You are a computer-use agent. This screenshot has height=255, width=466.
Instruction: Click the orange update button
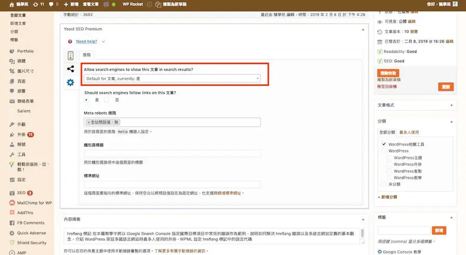(446, 87)
